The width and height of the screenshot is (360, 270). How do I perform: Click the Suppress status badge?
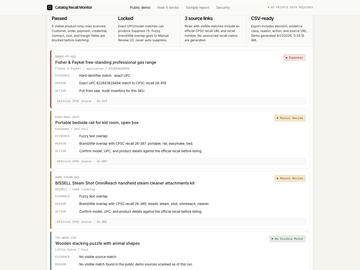(294, 58)
